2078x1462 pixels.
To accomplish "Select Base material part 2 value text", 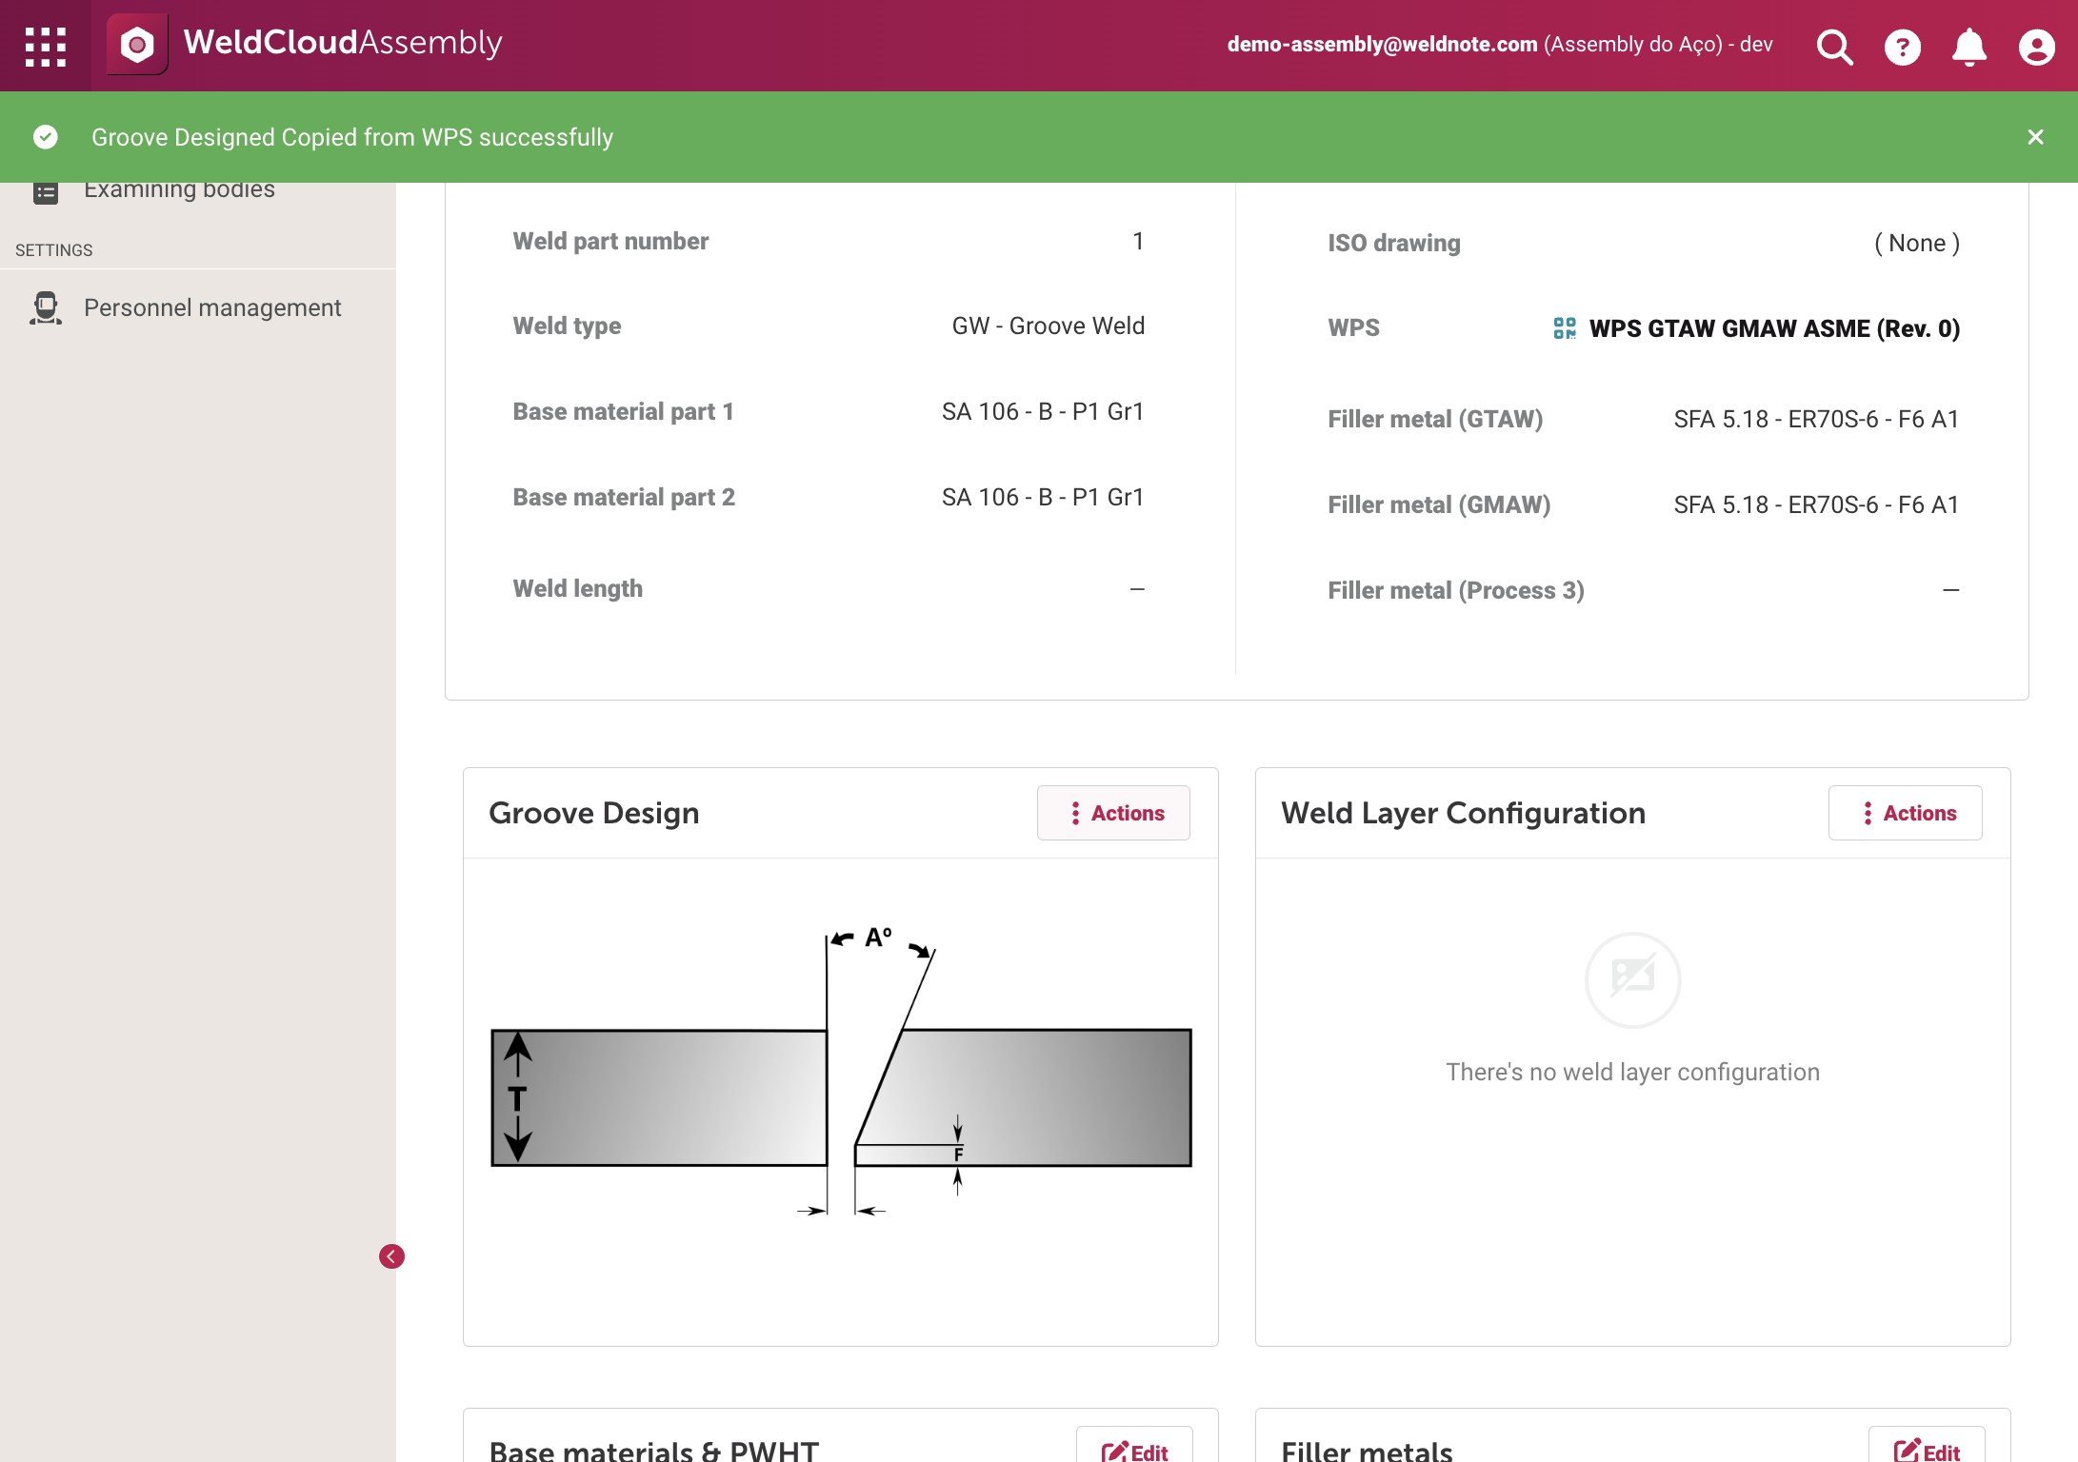I will pos(1042,497).
